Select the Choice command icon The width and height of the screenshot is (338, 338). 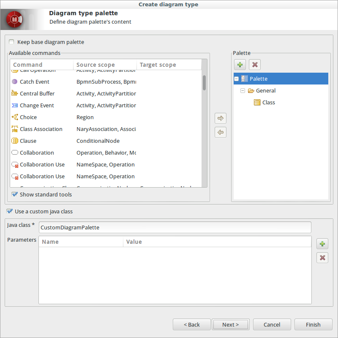coord(15,117)
